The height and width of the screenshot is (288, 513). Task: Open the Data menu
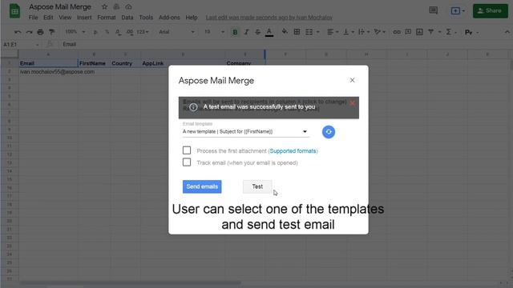127,18
